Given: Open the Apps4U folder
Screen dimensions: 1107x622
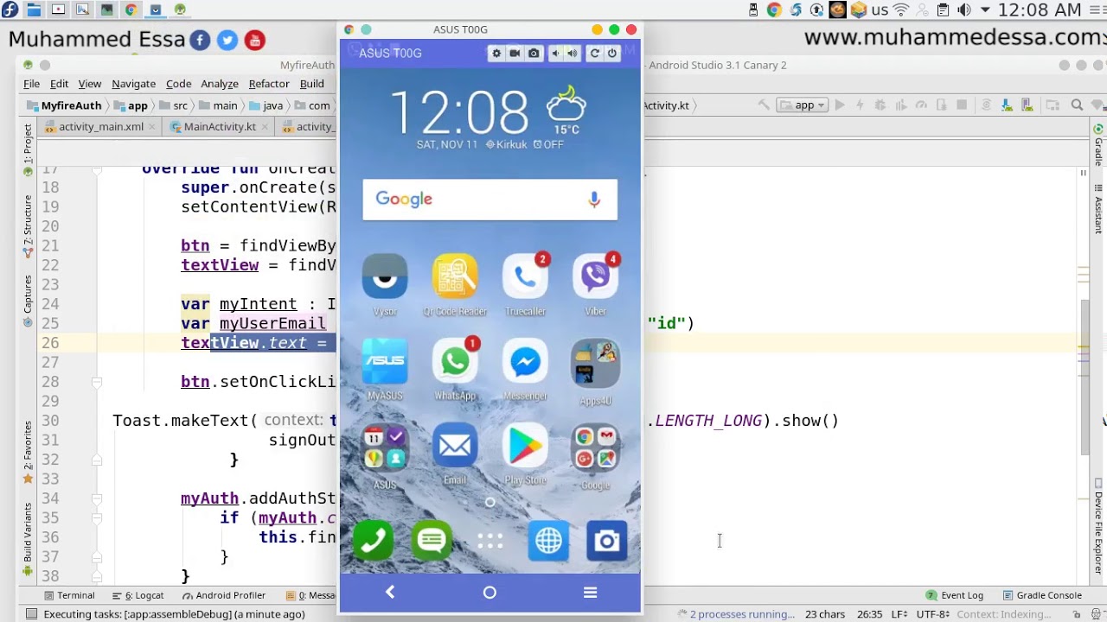Looking at the screenshot, I should coord(595,363).
